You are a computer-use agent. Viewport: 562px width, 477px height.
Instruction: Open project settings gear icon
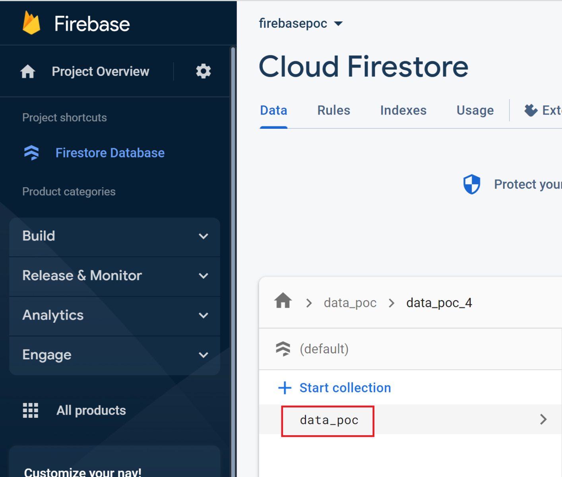pos(203,72)
